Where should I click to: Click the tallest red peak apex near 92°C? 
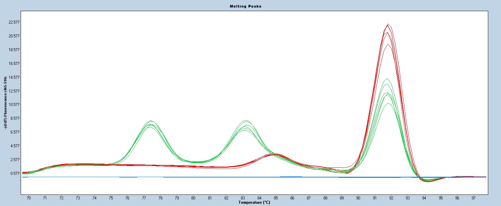click(388, 24)
